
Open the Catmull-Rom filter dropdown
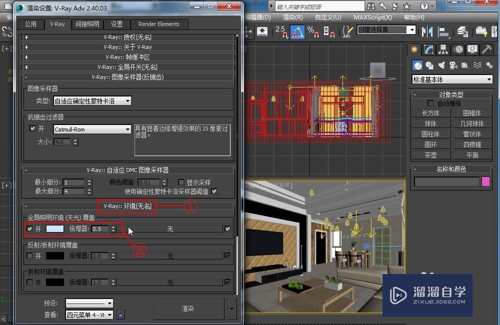92,129
